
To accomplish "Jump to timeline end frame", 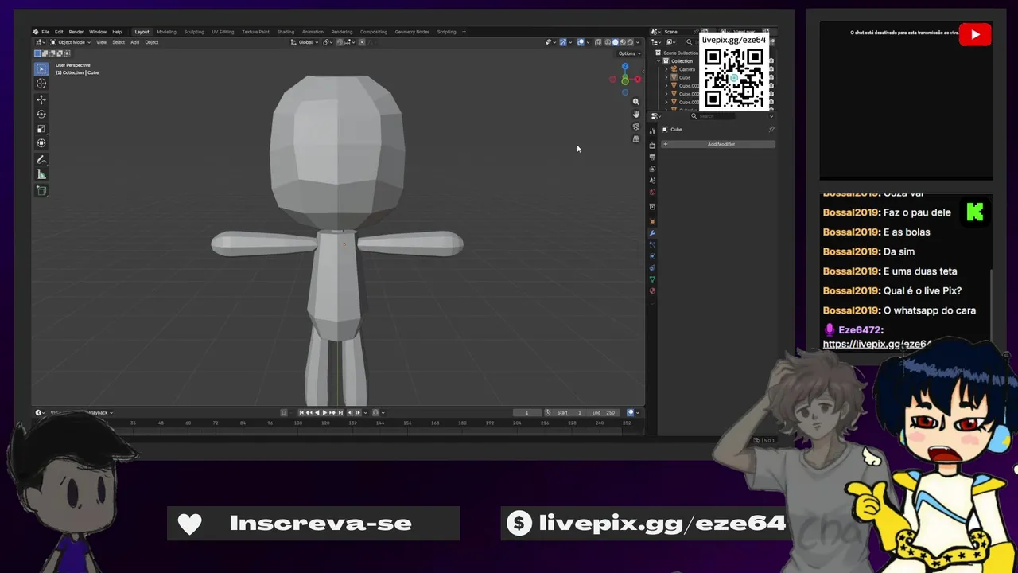I will coord(341,412).
